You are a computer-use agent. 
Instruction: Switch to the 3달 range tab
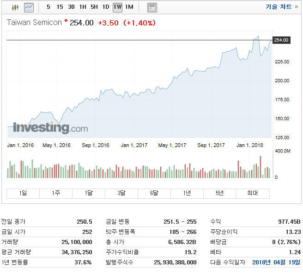pyautogui.click(x=121, y=193)
